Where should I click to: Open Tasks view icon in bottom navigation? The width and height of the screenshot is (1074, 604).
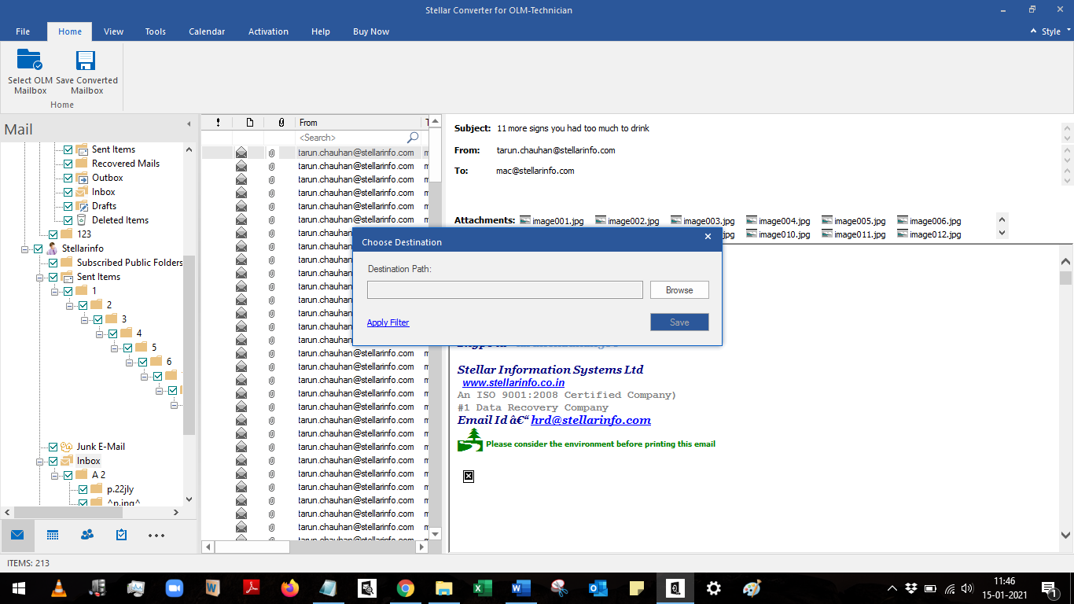coord(121,535)
